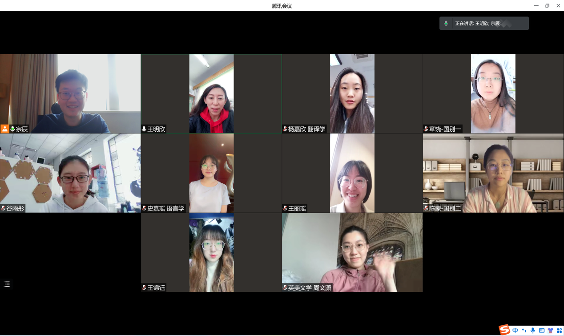
Task: Click the muted mic icon for 谷雨彤
Action: [x=3, y=208]
